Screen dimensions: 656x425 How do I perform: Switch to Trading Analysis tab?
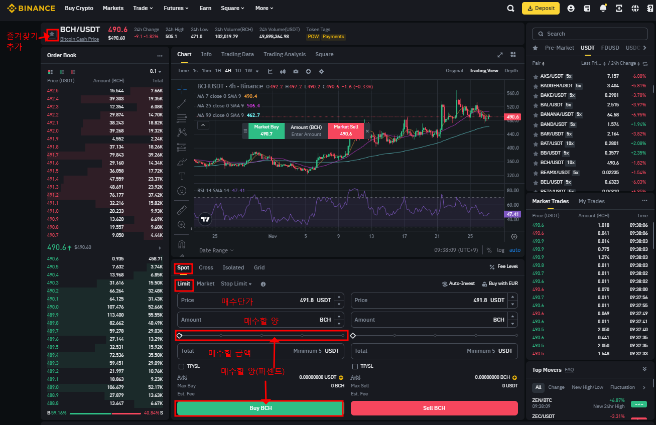(x=285, y=54)
